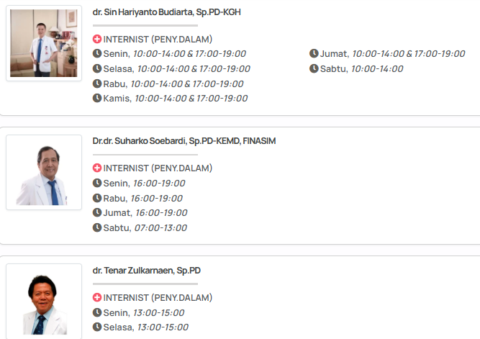Screen dimensions: 480x339
Task: Click the name Dr.dr. Suharko Soebardi, Sp.PD-KEMD, FINASIM
Action: pyautogui.click(x=184, y=141)
